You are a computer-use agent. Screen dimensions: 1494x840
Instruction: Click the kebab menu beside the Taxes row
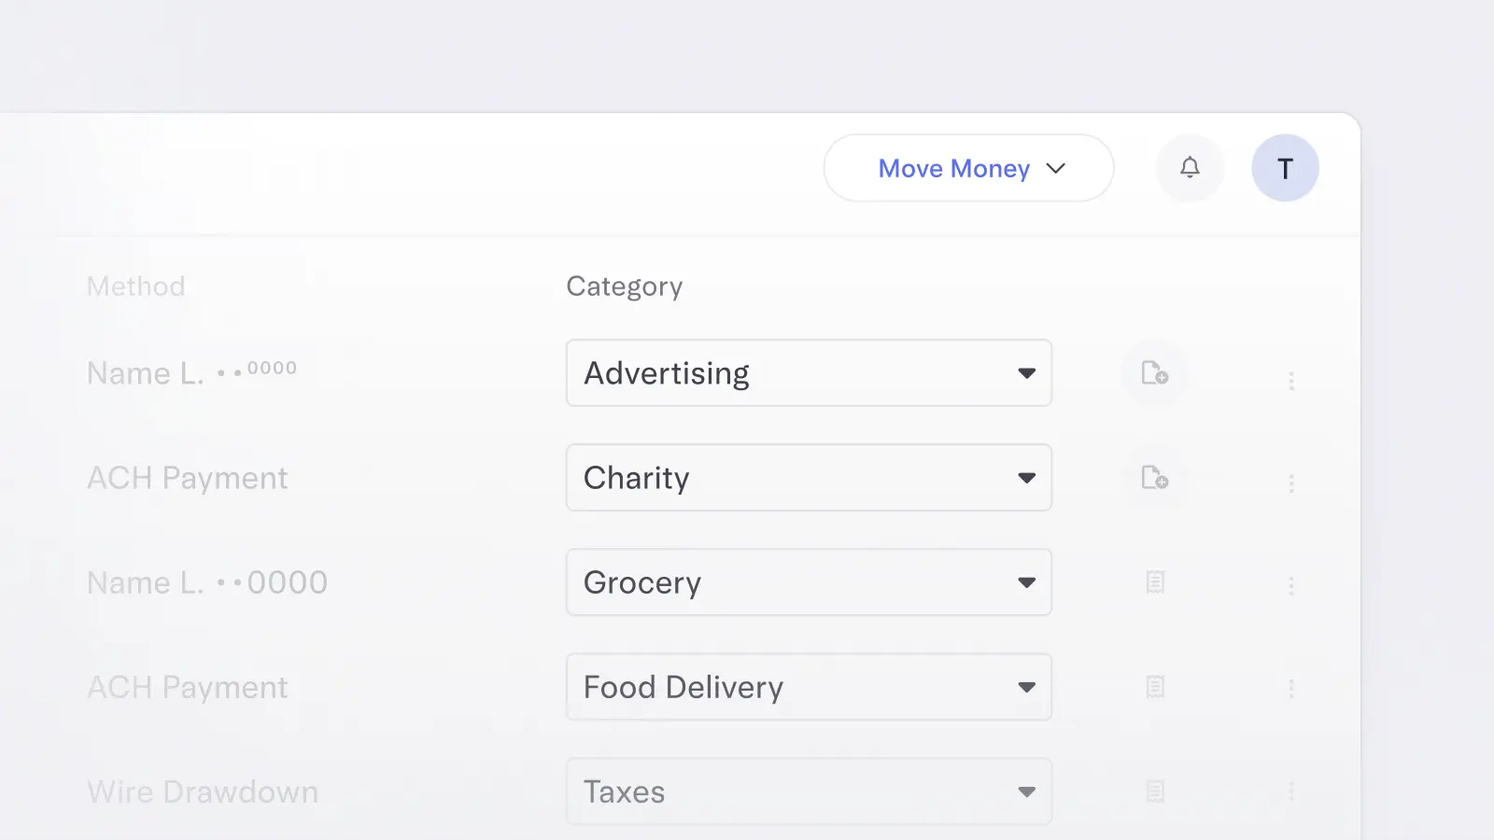pyautogui.click(x=1292, y=791)
